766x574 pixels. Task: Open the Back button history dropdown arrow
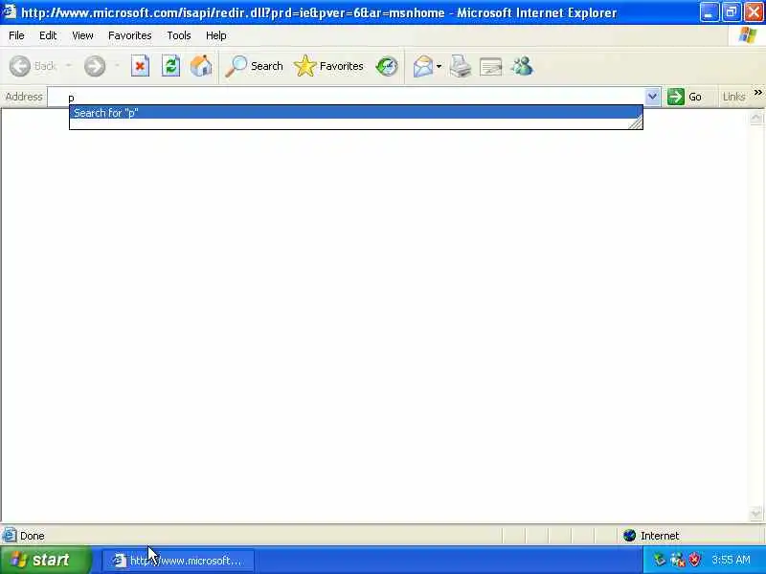[x=68, y=65]
